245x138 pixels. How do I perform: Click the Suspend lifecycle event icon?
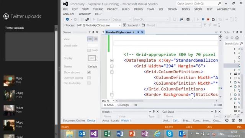coord(124,25)
